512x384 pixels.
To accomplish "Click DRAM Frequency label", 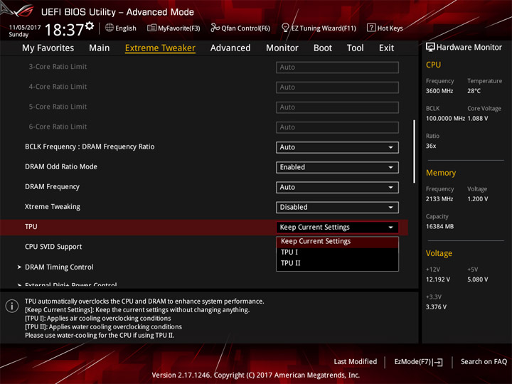I will (x=52, y=187).
